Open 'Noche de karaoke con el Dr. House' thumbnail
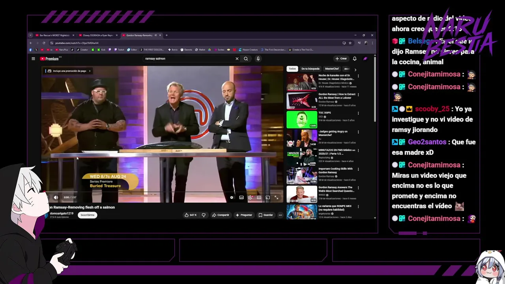 click(302, 82)
